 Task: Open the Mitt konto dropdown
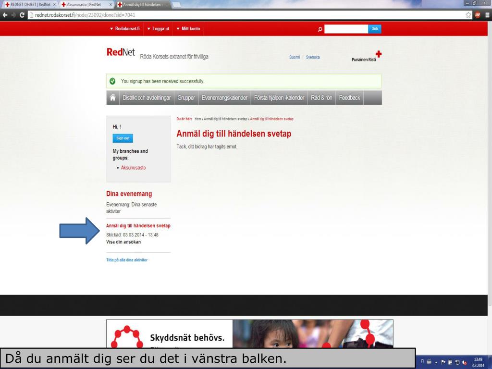pyautogui.click(x=188, y=28)
